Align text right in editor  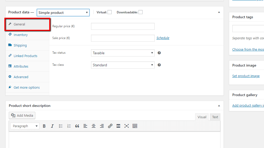[x=102, y=126]
